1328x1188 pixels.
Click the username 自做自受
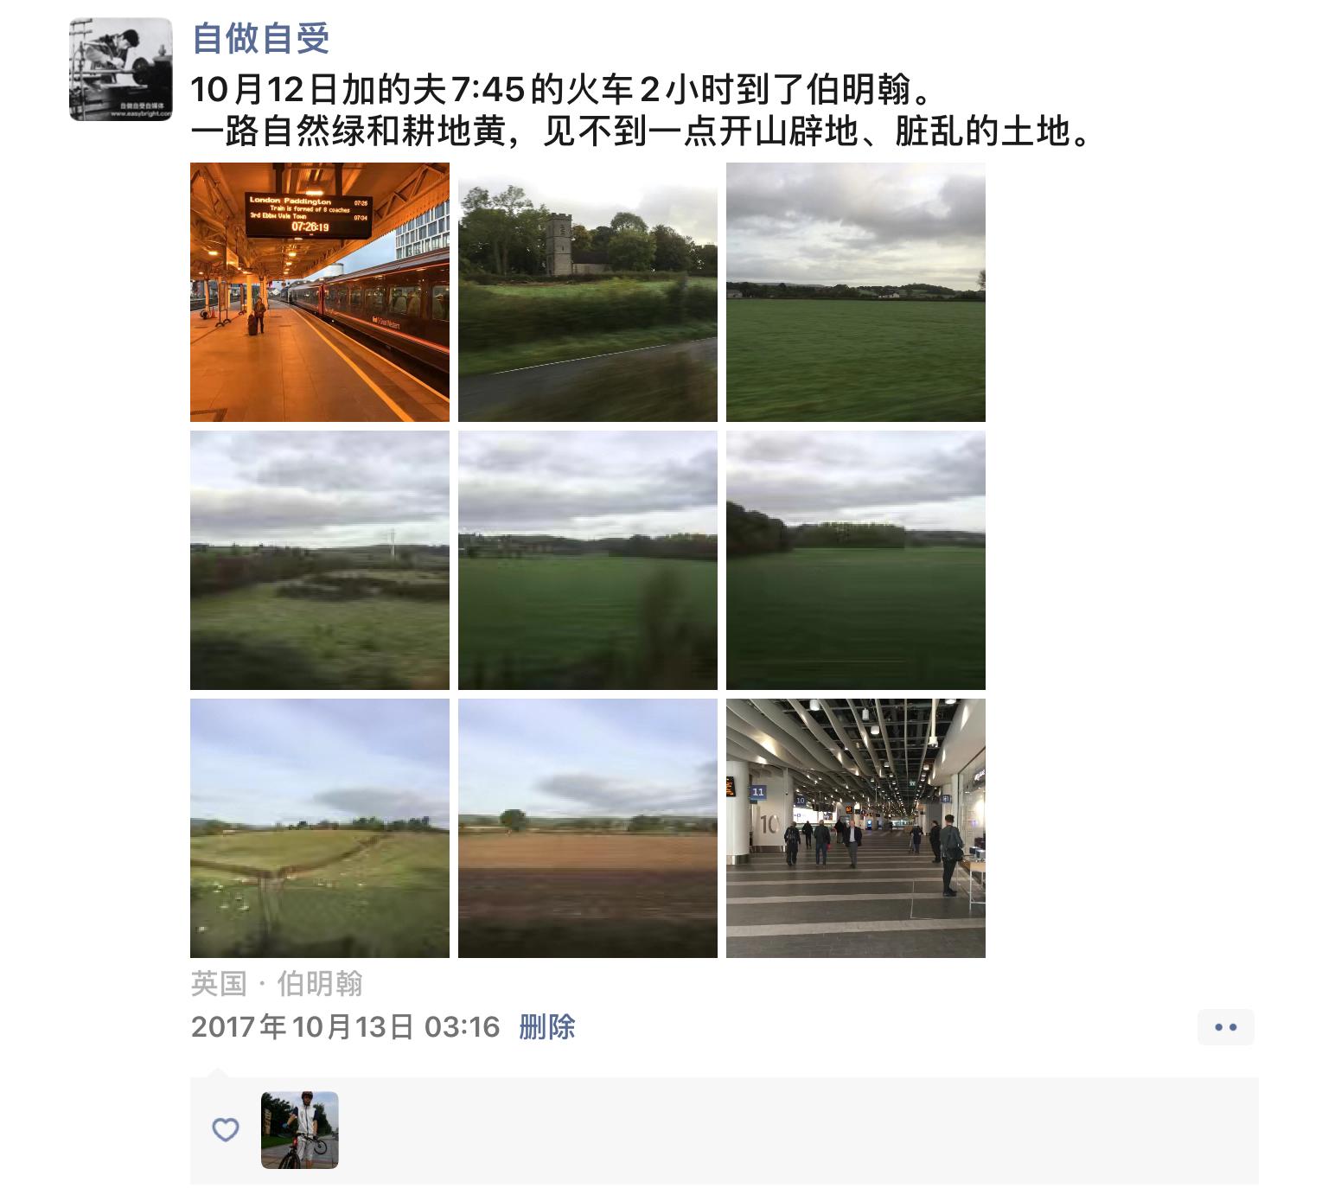point(260,39)
